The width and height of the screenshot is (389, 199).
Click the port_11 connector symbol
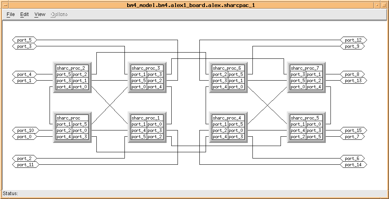pyautogui.click(x=26, y=165)
